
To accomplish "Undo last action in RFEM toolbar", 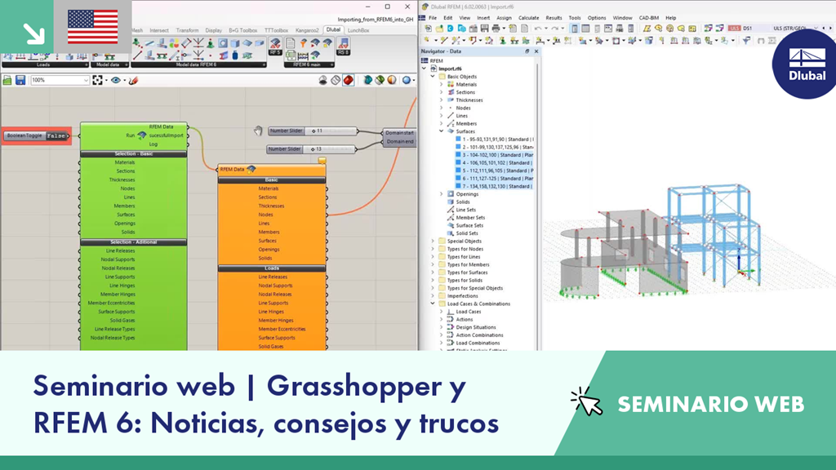I will [538, 29].
